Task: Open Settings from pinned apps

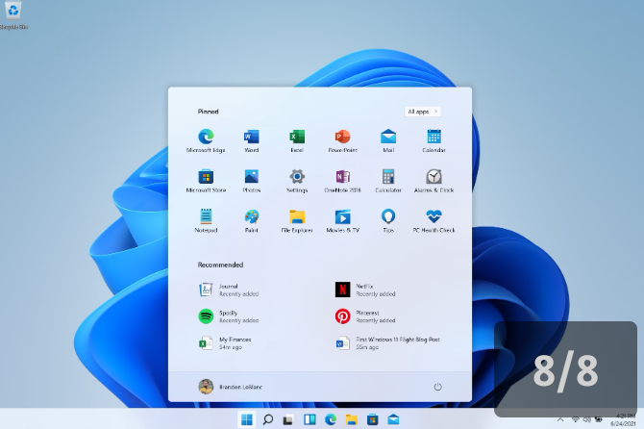Action: (x=297, y=178)
